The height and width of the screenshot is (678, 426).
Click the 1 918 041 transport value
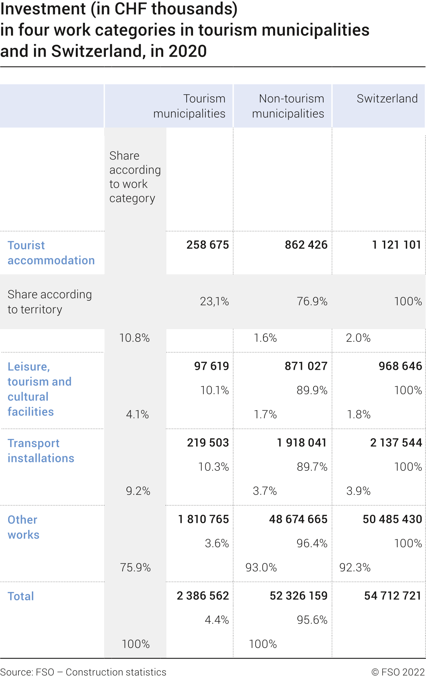pyautogui.click(x=302, y=442)
